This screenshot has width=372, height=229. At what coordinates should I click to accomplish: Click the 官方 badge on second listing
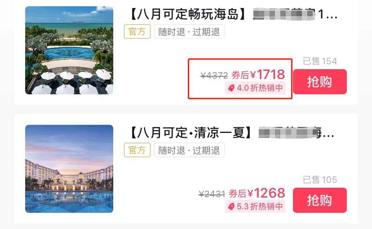coord(137,150)
